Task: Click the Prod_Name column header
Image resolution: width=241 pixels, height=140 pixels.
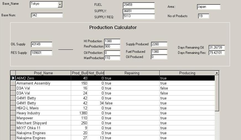Action: 43,73
